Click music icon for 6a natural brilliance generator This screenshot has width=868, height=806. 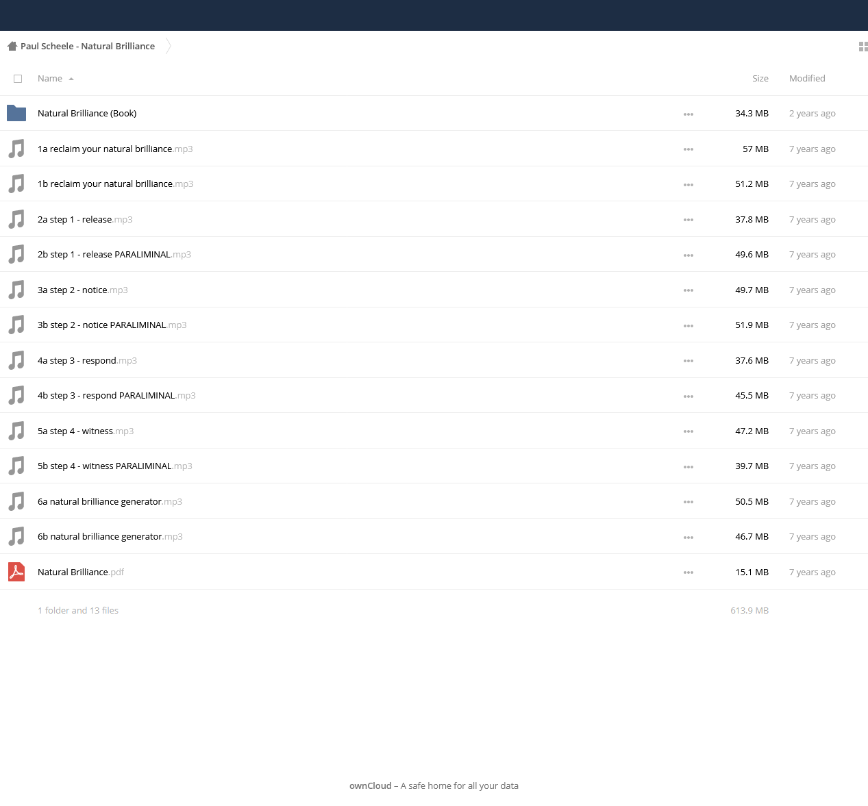pyautogui.click(x=16, y=501)
